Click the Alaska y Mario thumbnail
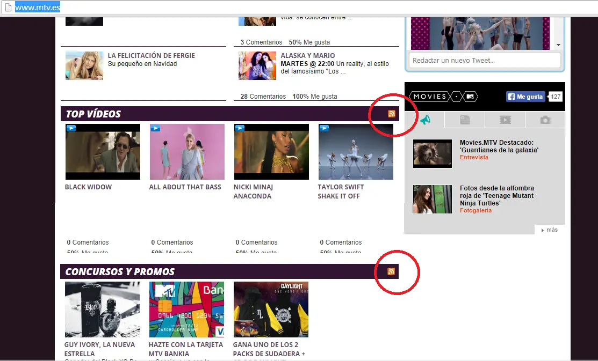Image resolution: width=598 pixels, height=361 pixels. point(257,65)
